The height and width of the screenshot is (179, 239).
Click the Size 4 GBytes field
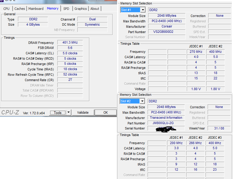(33, 24)
